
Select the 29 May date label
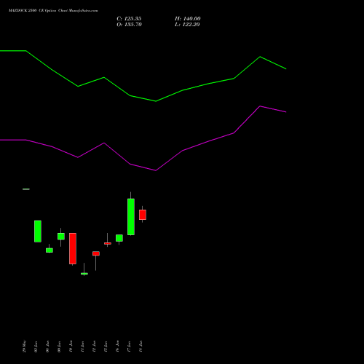pyautogui.click(x=24, y=347)
